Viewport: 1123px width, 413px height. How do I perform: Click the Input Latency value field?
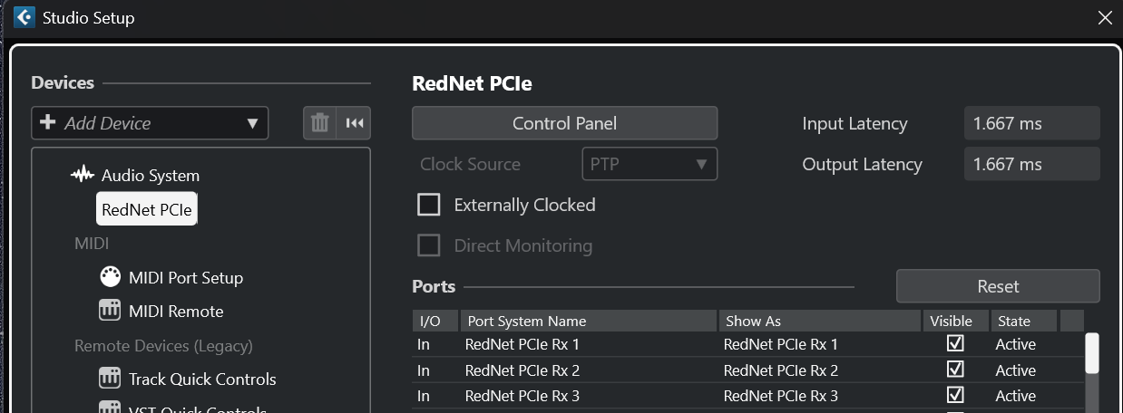click(x=1031, y=123)
